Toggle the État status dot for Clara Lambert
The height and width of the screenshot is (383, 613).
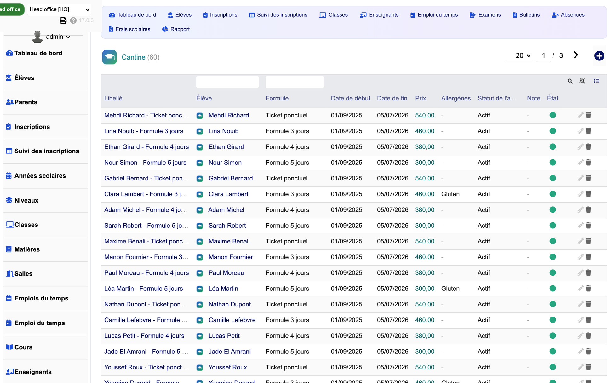click(553, 194)
